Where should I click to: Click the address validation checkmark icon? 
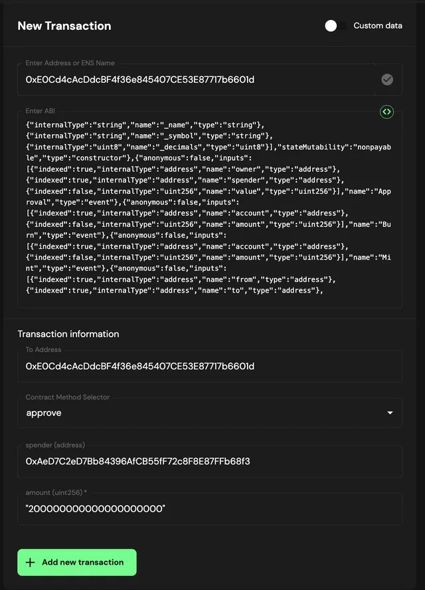point(387,80)
